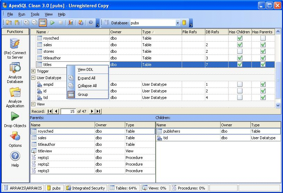
Task: Click the toolbar help question mark icon
Action: point(91,23)
